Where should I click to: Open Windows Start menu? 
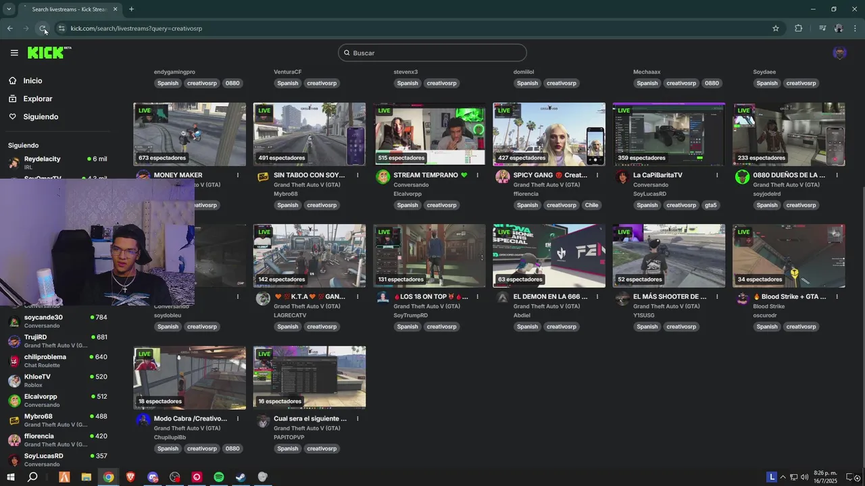pyautogui.click(x=10, y=477)
